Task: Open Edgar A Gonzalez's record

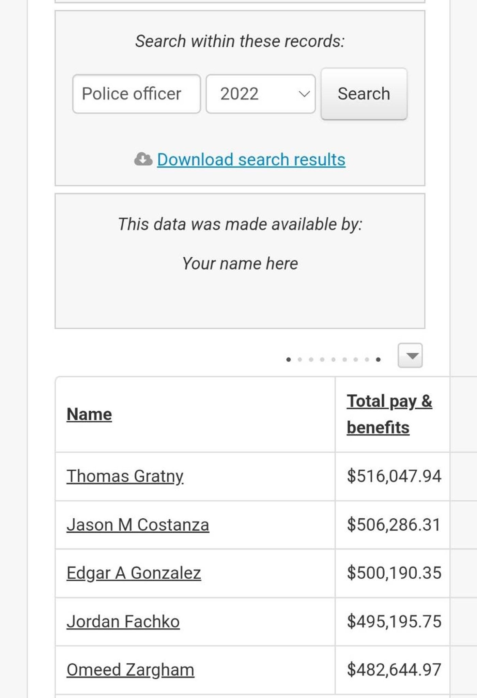Action: pyautogui.click(x=134, y=573)
